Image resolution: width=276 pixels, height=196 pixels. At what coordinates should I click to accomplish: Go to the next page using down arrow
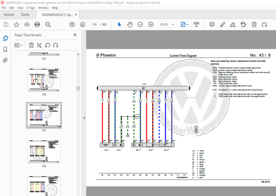(82, 24)
